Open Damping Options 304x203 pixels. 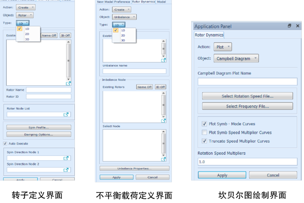(x=39, y=134)
